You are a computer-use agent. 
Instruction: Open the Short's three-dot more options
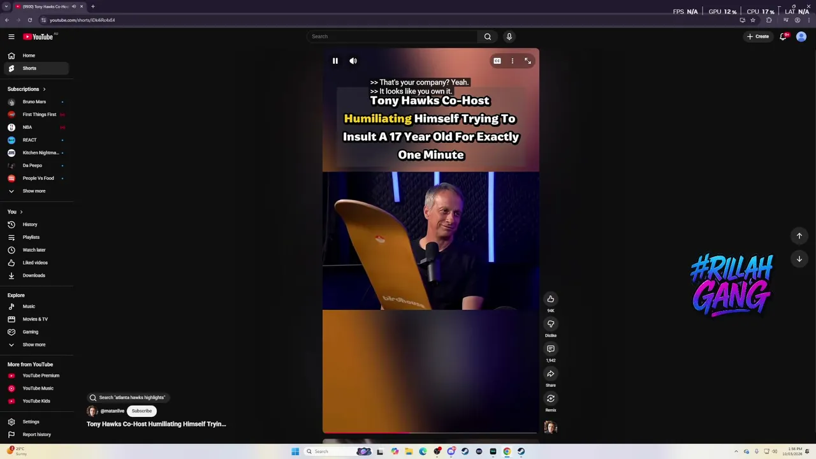513,61
